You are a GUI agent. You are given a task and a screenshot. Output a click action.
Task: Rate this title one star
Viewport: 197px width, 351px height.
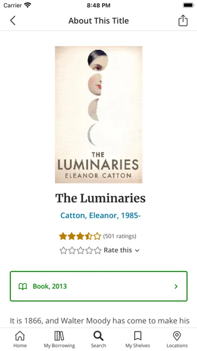pos(63,250)
